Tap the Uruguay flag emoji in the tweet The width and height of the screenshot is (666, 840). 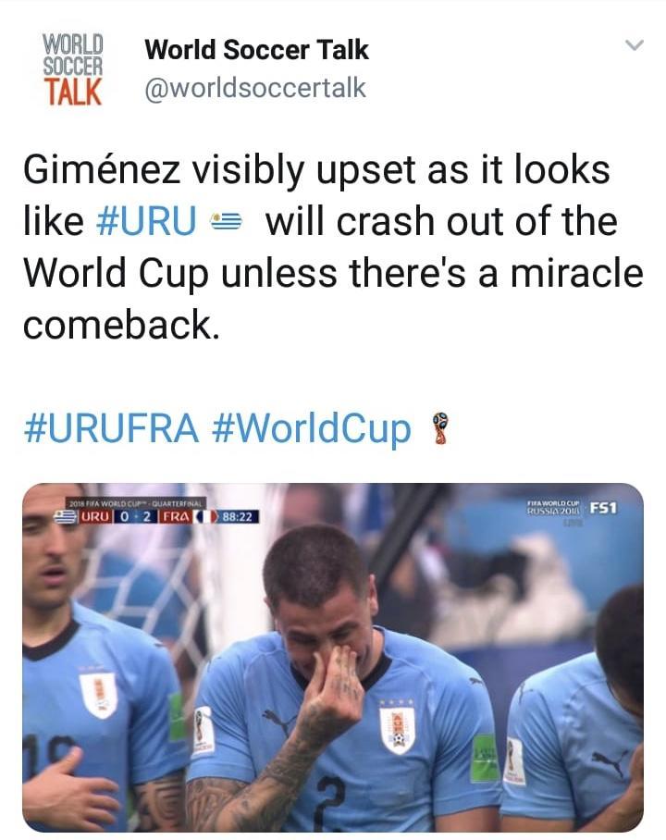(x=226, y=221)
